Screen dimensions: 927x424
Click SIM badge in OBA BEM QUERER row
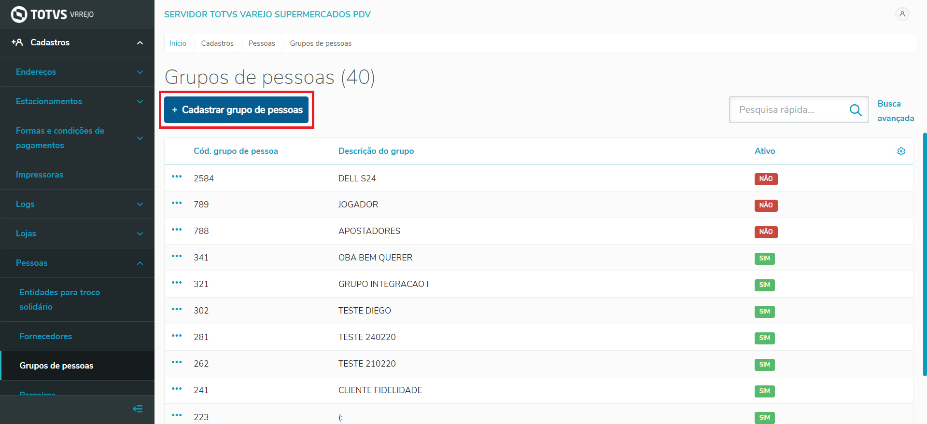click(765, 259)
